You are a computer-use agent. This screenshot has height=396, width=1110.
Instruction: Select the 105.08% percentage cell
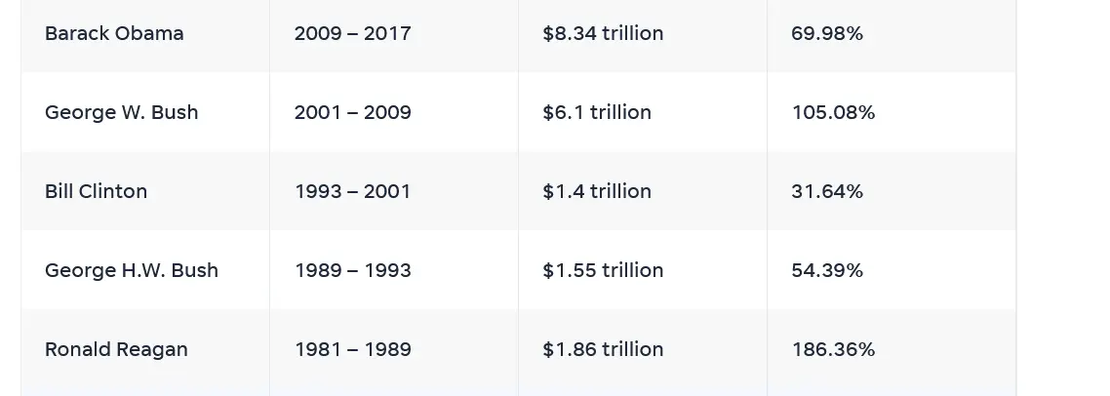point(833,112)
